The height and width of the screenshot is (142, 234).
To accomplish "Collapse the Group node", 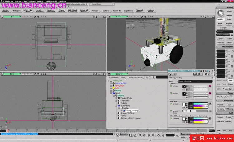I will click(x=111, y=93).
